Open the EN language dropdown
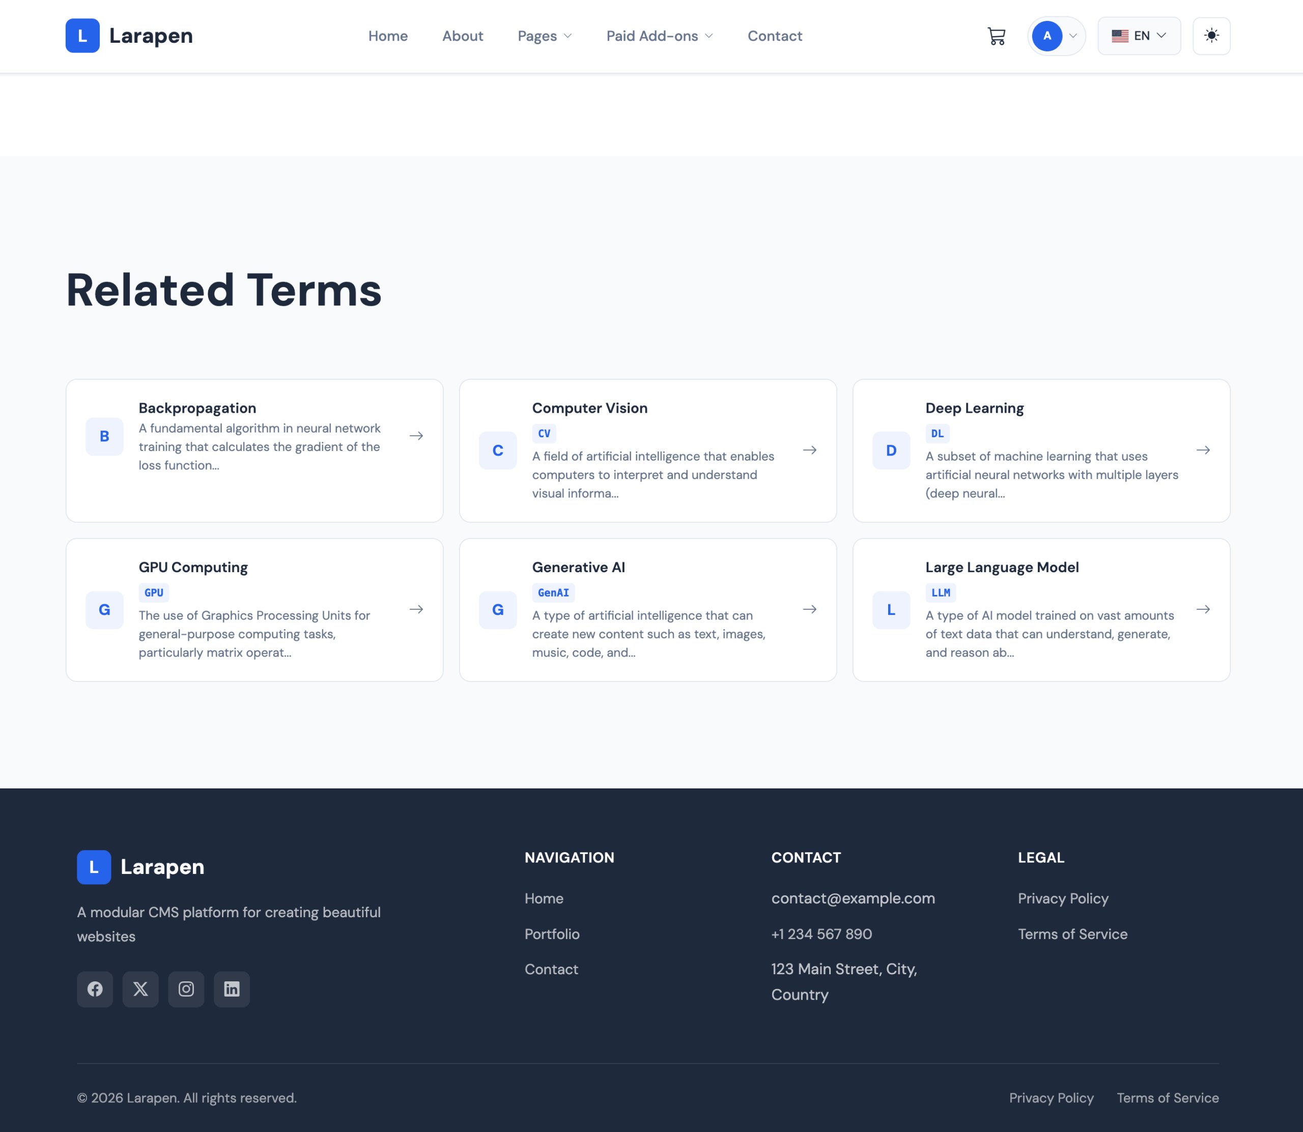The width and height of the screenshot is (1303, 1132). pos(1139,36)
